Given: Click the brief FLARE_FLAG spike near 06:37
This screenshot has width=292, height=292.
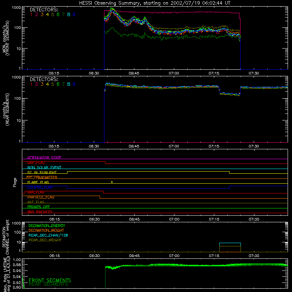Looking at the screenshot, I should [112, 182].
